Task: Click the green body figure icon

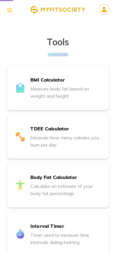Action: tap(20, 185)
